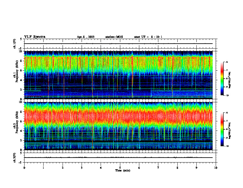Click the time axis tick label "4"
The image size is (243, 188).
coord(101,168)
